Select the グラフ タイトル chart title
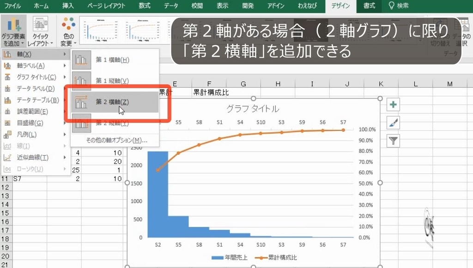 click(253, 109)
